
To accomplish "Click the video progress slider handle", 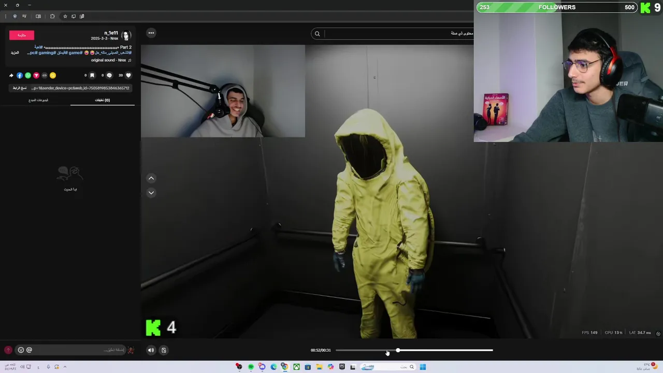I will pyautogui.click(x=398, y=351).
